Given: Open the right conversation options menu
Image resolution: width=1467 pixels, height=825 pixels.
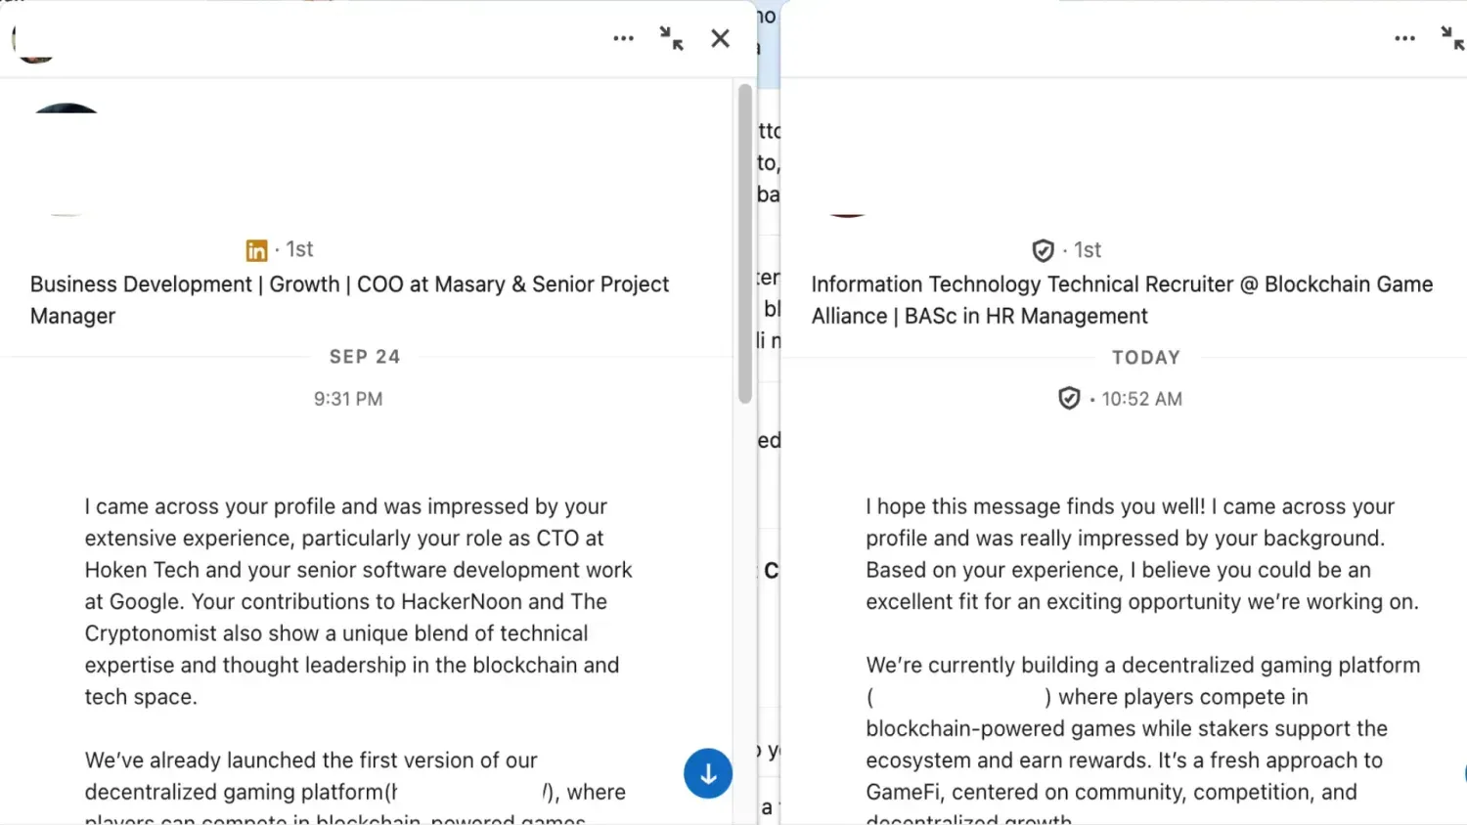Looking at the screenshot, I should click(x=1404, y=38).
